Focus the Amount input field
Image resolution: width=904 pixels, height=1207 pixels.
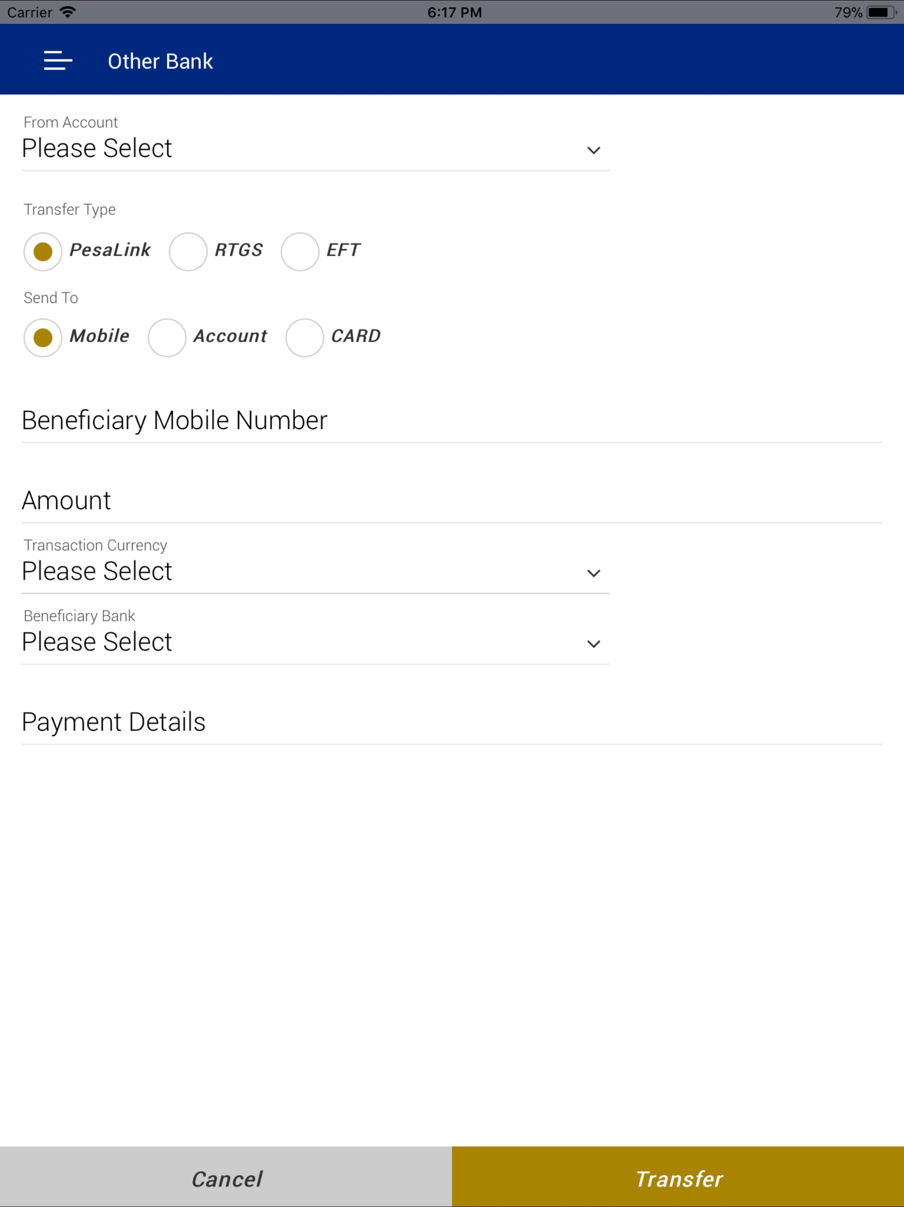[452, 501]
